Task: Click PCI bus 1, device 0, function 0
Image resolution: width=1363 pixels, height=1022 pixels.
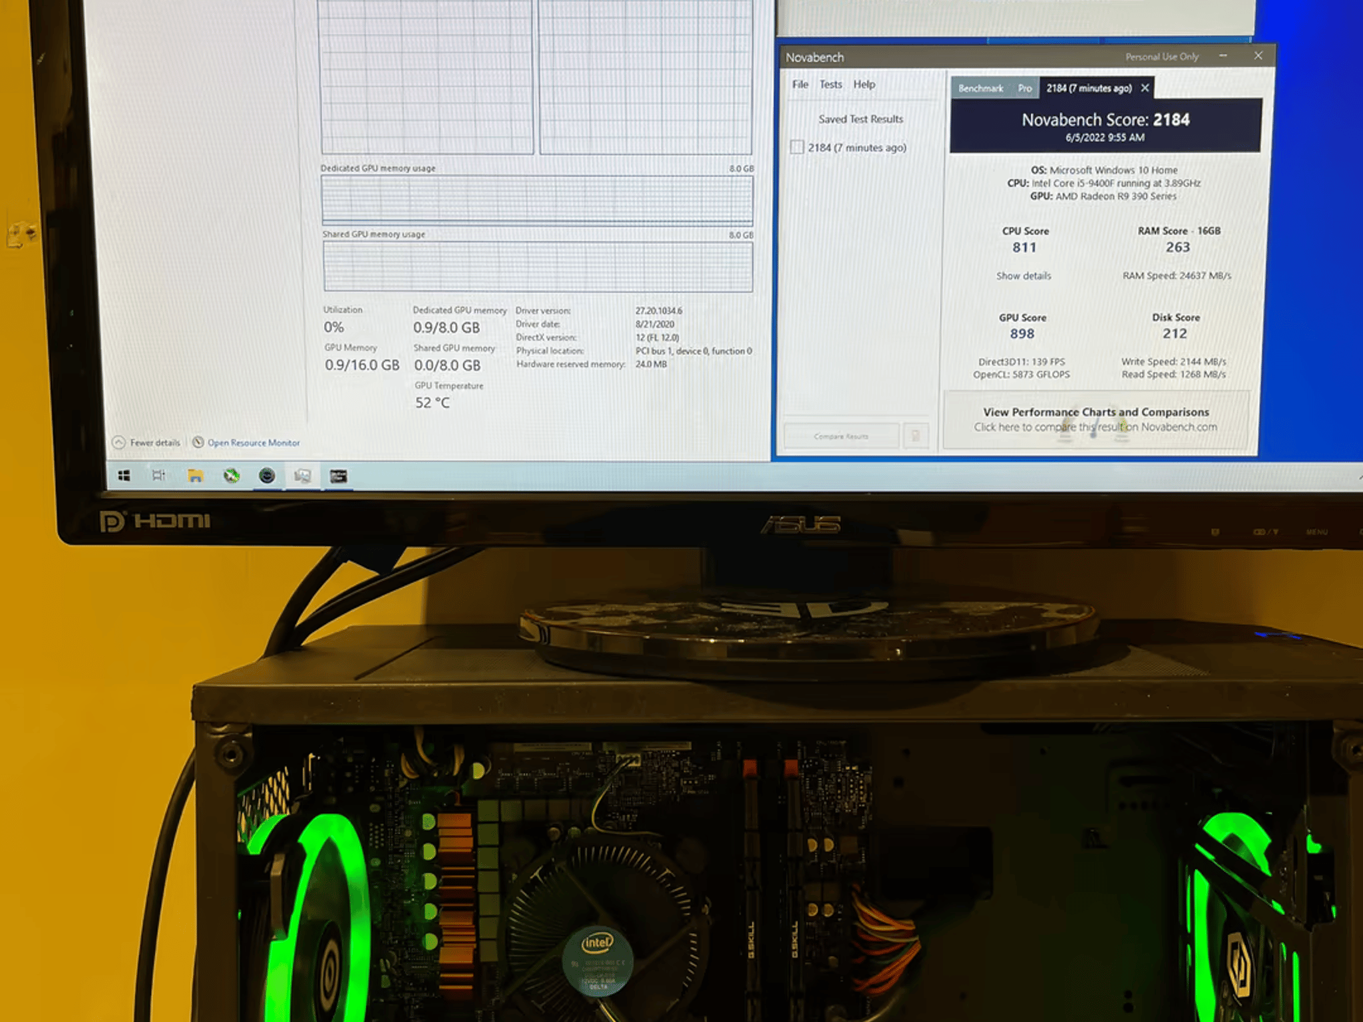Action: click(693, 351)
